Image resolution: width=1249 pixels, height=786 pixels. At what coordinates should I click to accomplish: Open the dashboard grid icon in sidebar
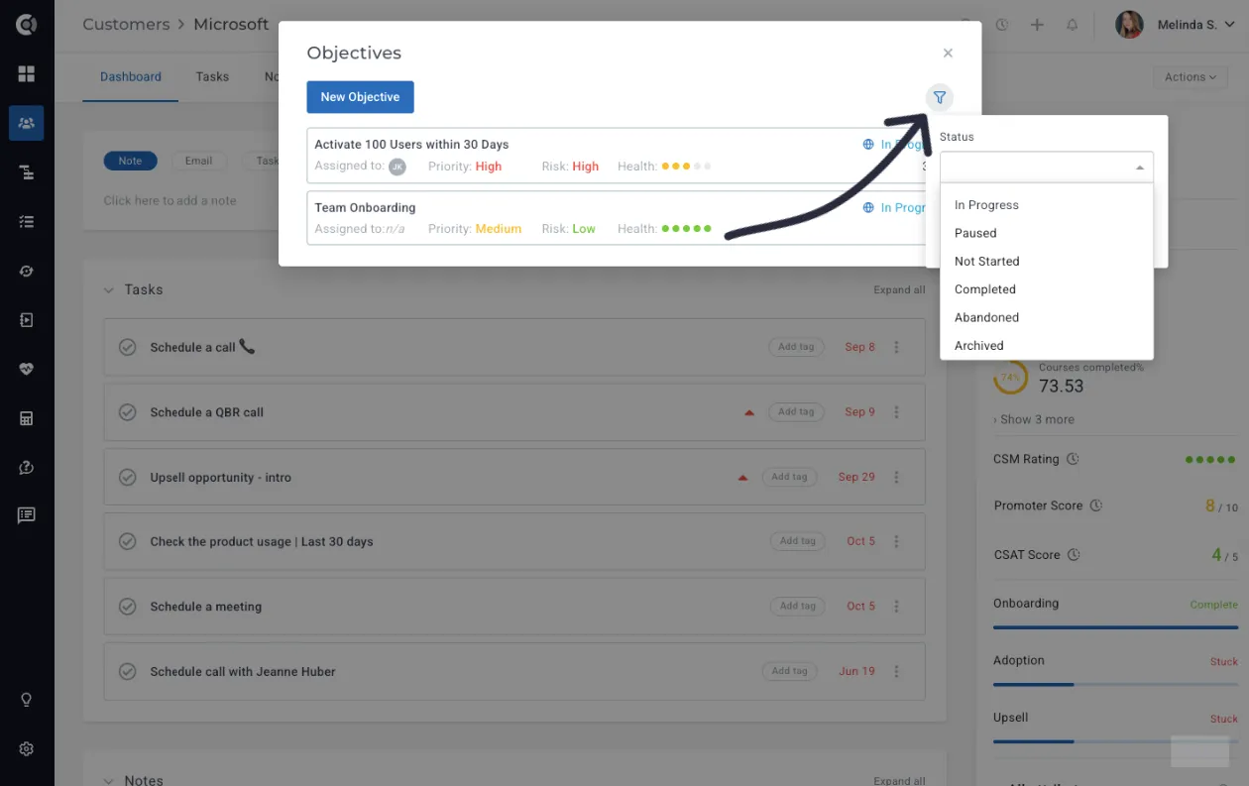[27, 74]
